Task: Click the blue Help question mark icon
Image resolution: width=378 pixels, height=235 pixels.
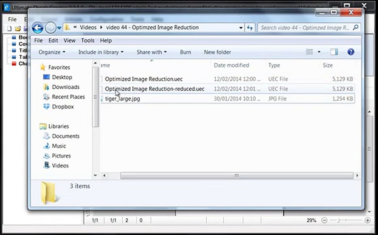Action: tap(351, 52)
